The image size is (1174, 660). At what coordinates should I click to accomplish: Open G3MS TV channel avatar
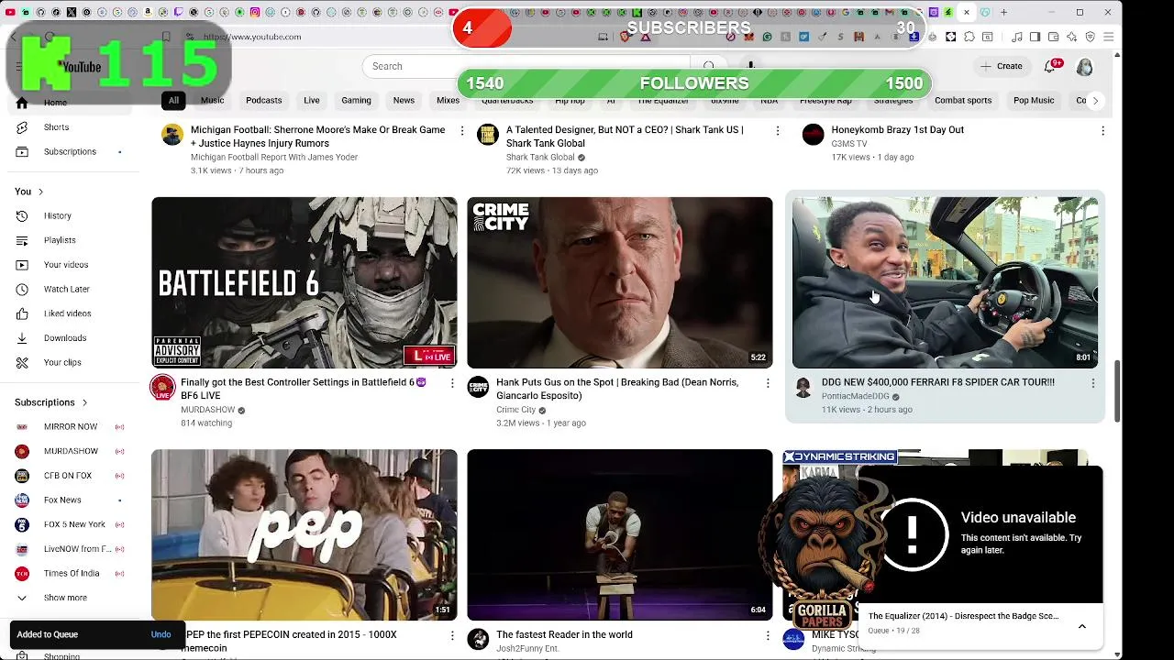[x=813, y=135]
